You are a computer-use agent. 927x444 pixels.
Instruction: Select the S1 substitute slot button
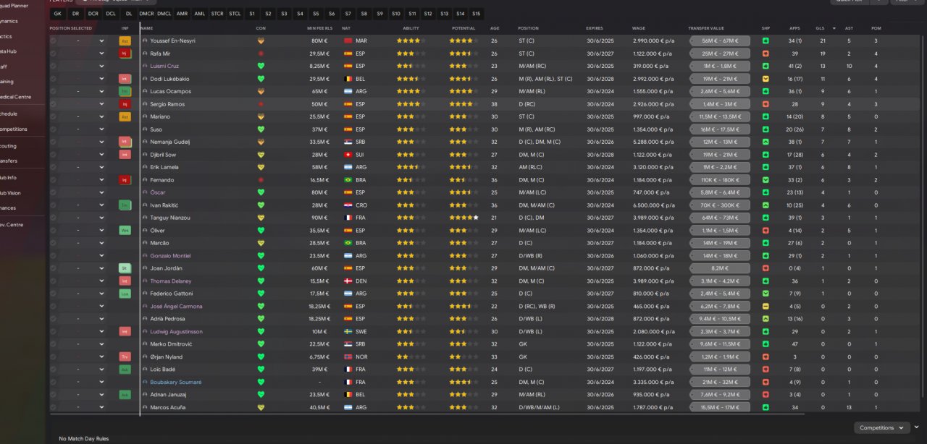click(x=252, y=14)
